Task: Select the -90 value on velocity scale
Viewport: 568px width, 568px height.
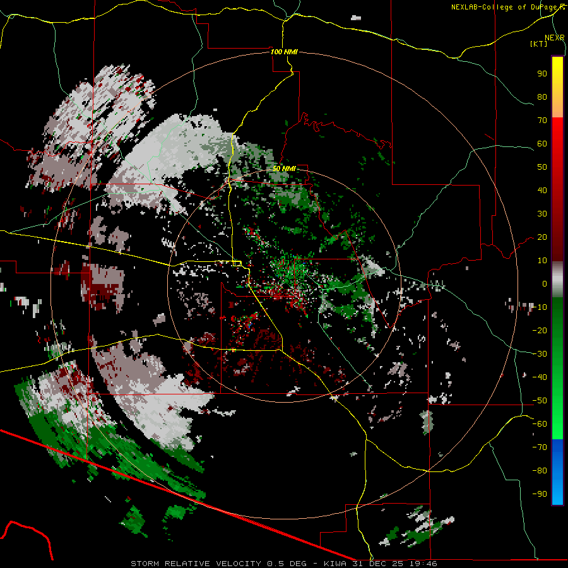Action: click(x=540, y=494)
